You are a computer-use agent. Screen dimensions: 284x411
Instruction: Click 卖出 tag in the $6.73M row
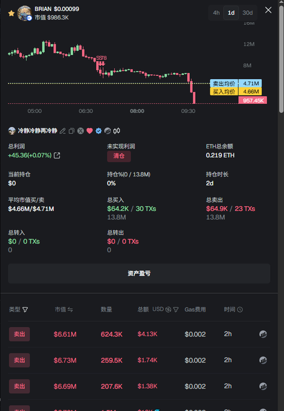(19, 360)
